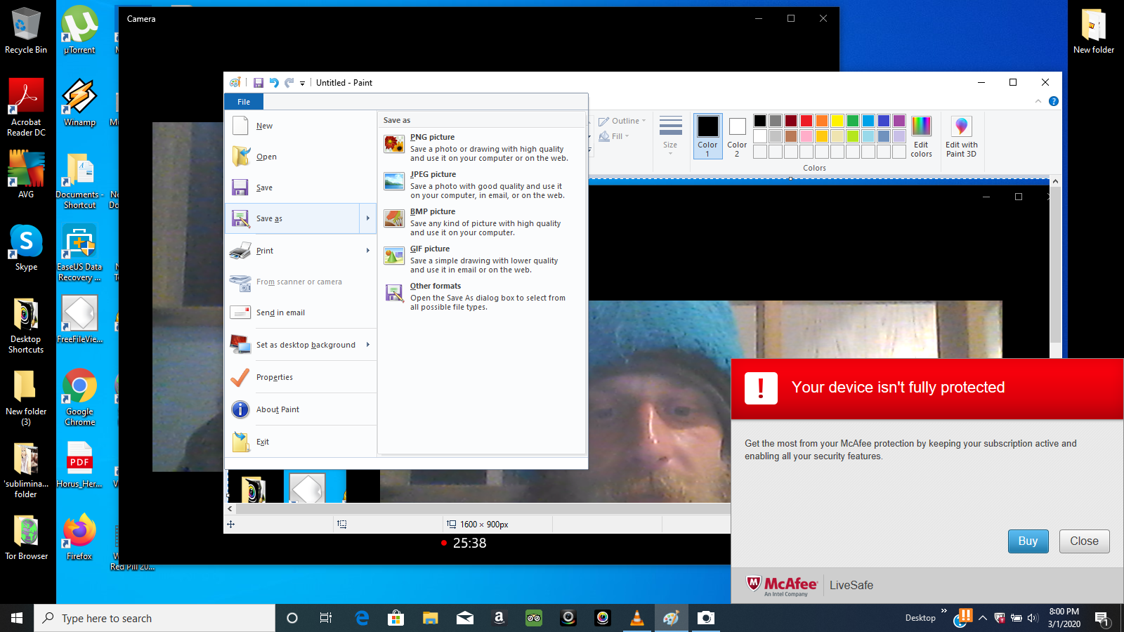This screenshot has width=1124, height=632.
Task: Launch VLC from the taskbar
Action: point(636,618)
